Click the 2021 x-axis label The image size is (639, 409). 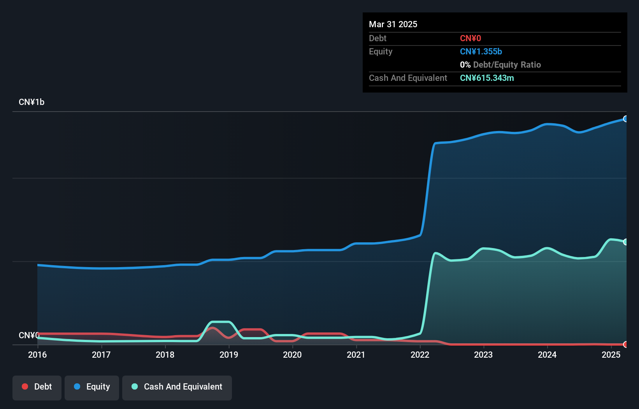click(356, 355)
